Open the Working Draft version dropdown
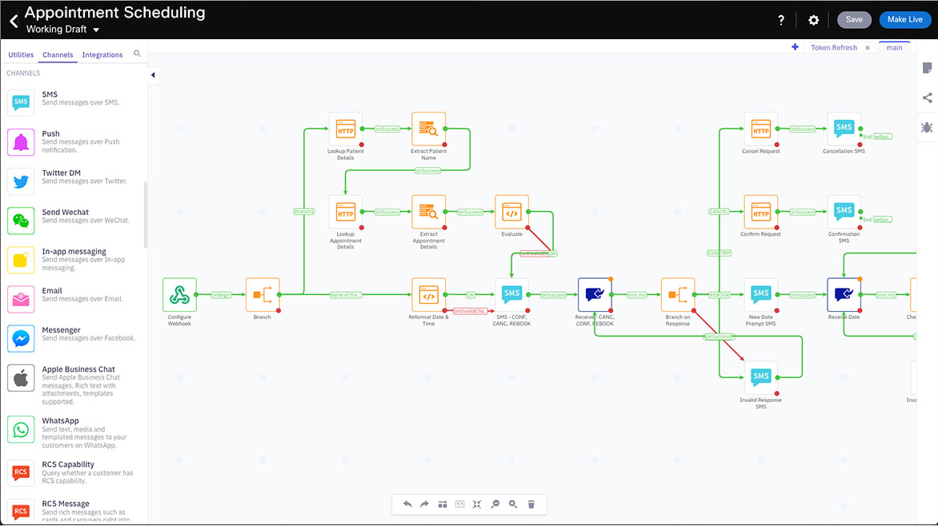 [x=62, y=30]
